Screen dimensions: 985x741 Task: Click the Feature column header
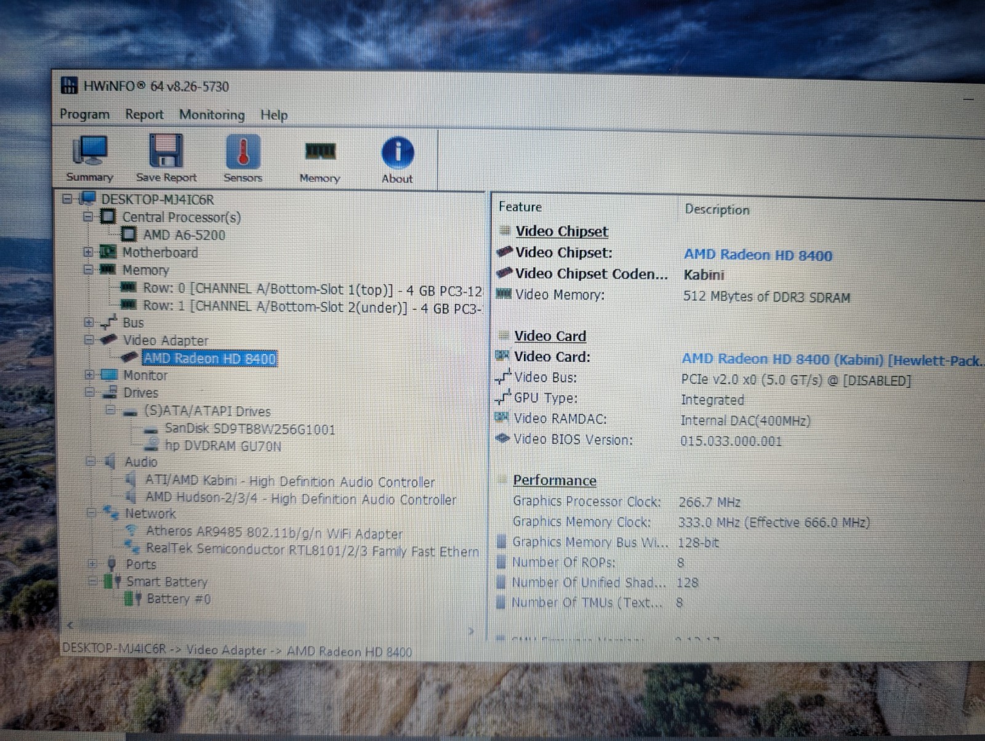(520, 207)
